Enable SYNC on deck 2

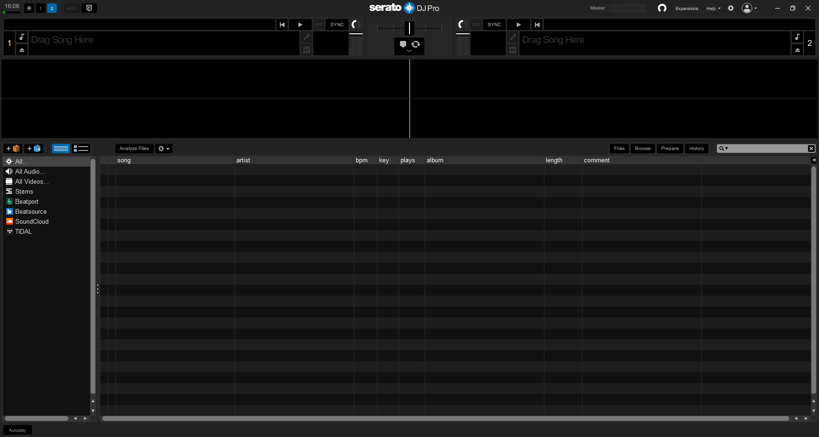click(x=494, y=25)
